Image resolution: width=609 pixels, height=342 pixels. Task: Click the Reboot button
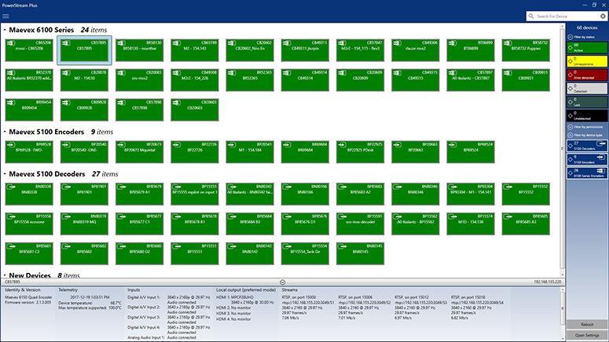point(586,324)
